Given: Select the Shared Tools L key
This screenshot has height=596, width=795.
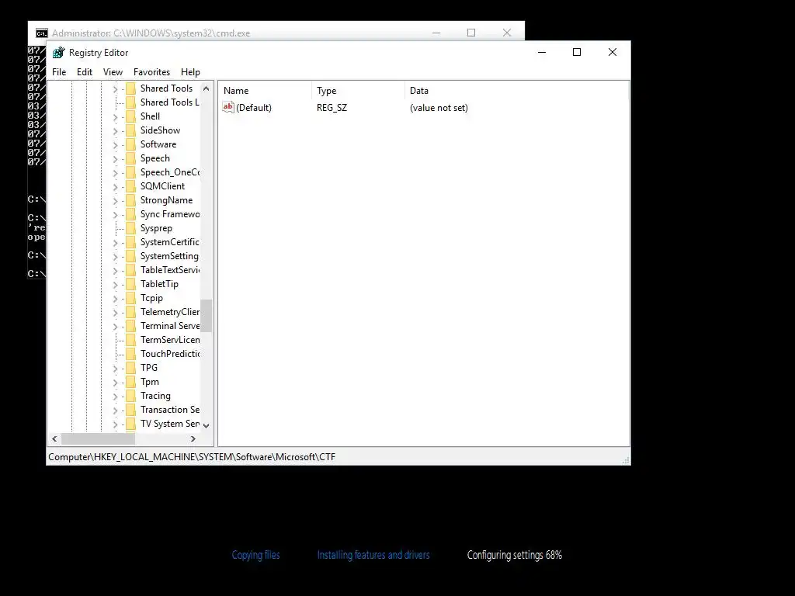Looking at the screenshot, I should (170, 102).
